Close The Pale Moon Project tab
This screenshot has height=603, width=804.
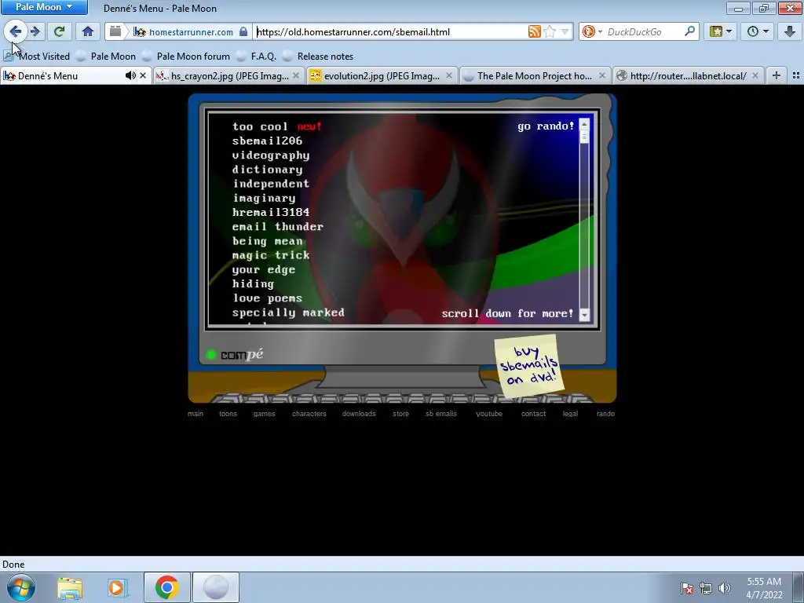[x=602, y=76]
